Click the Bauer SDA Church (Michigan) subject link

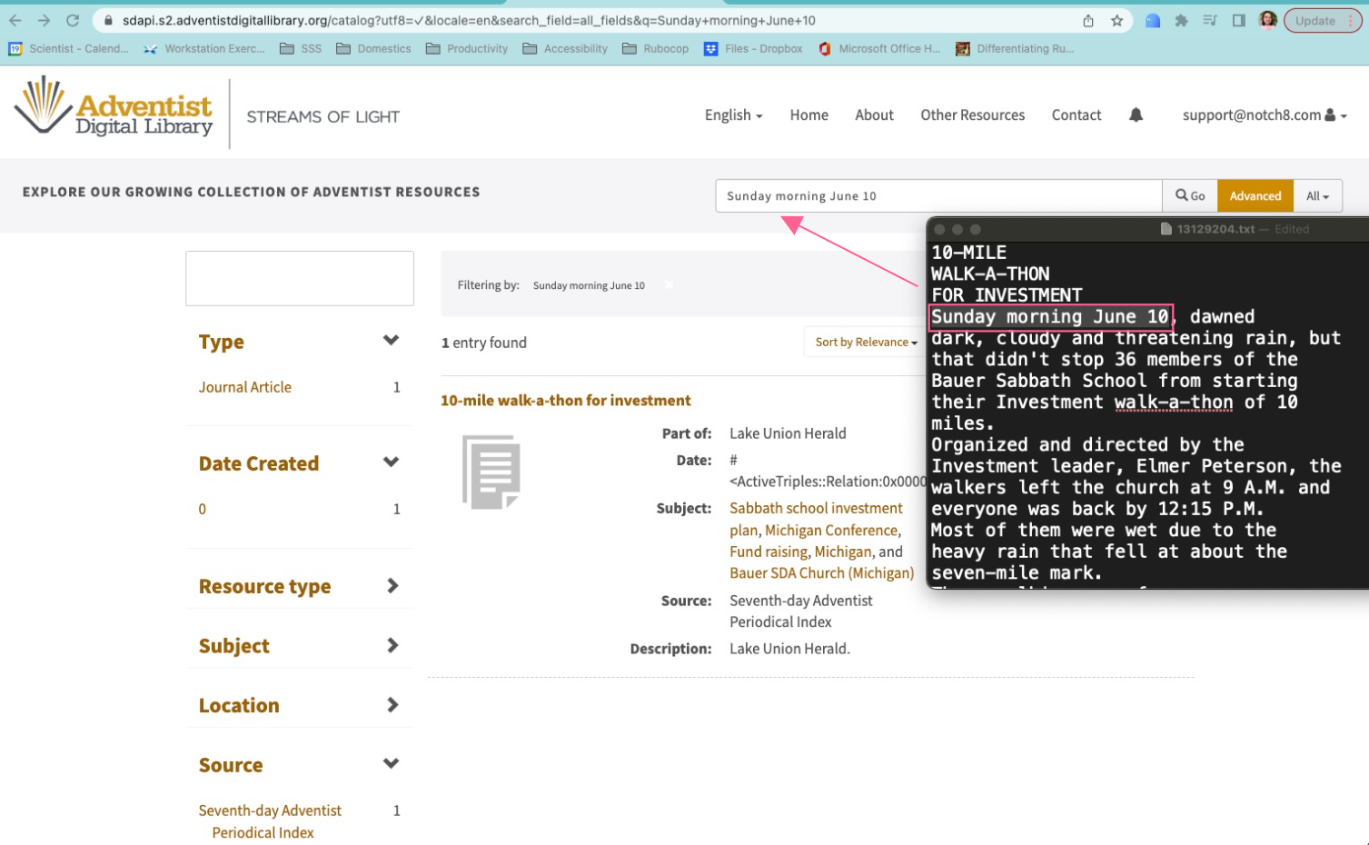(821, 573)
